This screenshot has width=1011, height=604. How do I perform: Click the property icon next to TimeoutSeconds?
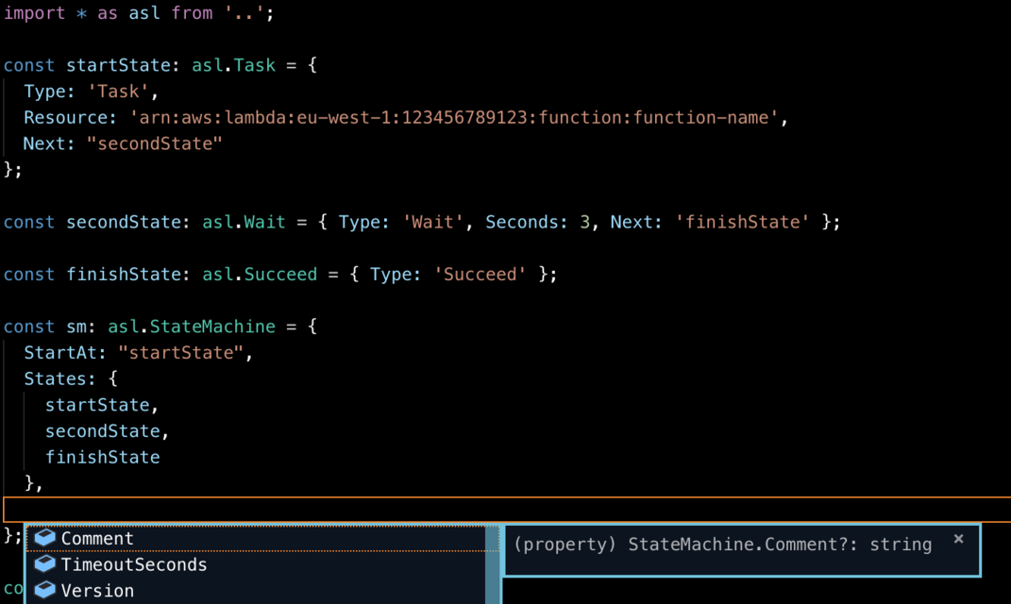coord(44,564)
